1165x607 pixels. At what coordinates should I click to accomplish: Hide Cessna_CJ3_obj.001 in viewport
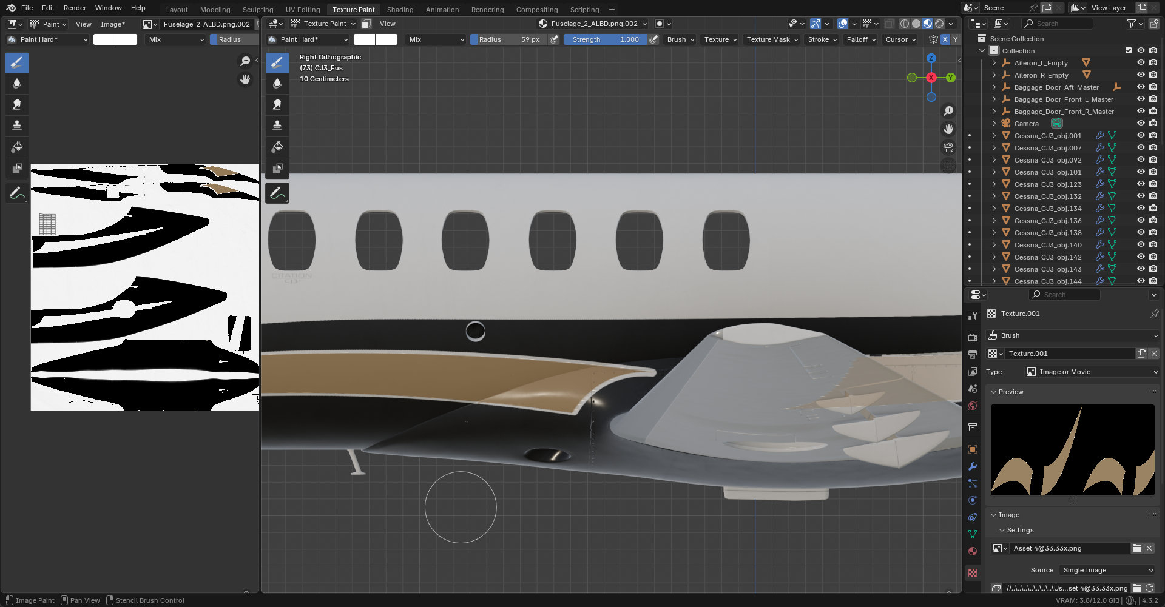pyautogui.click(x=1141, y=135)
